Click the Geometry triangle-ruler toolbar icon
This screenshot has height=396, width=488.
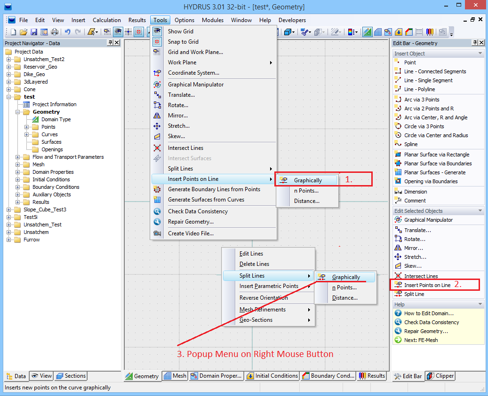click(x=367, y=31)
